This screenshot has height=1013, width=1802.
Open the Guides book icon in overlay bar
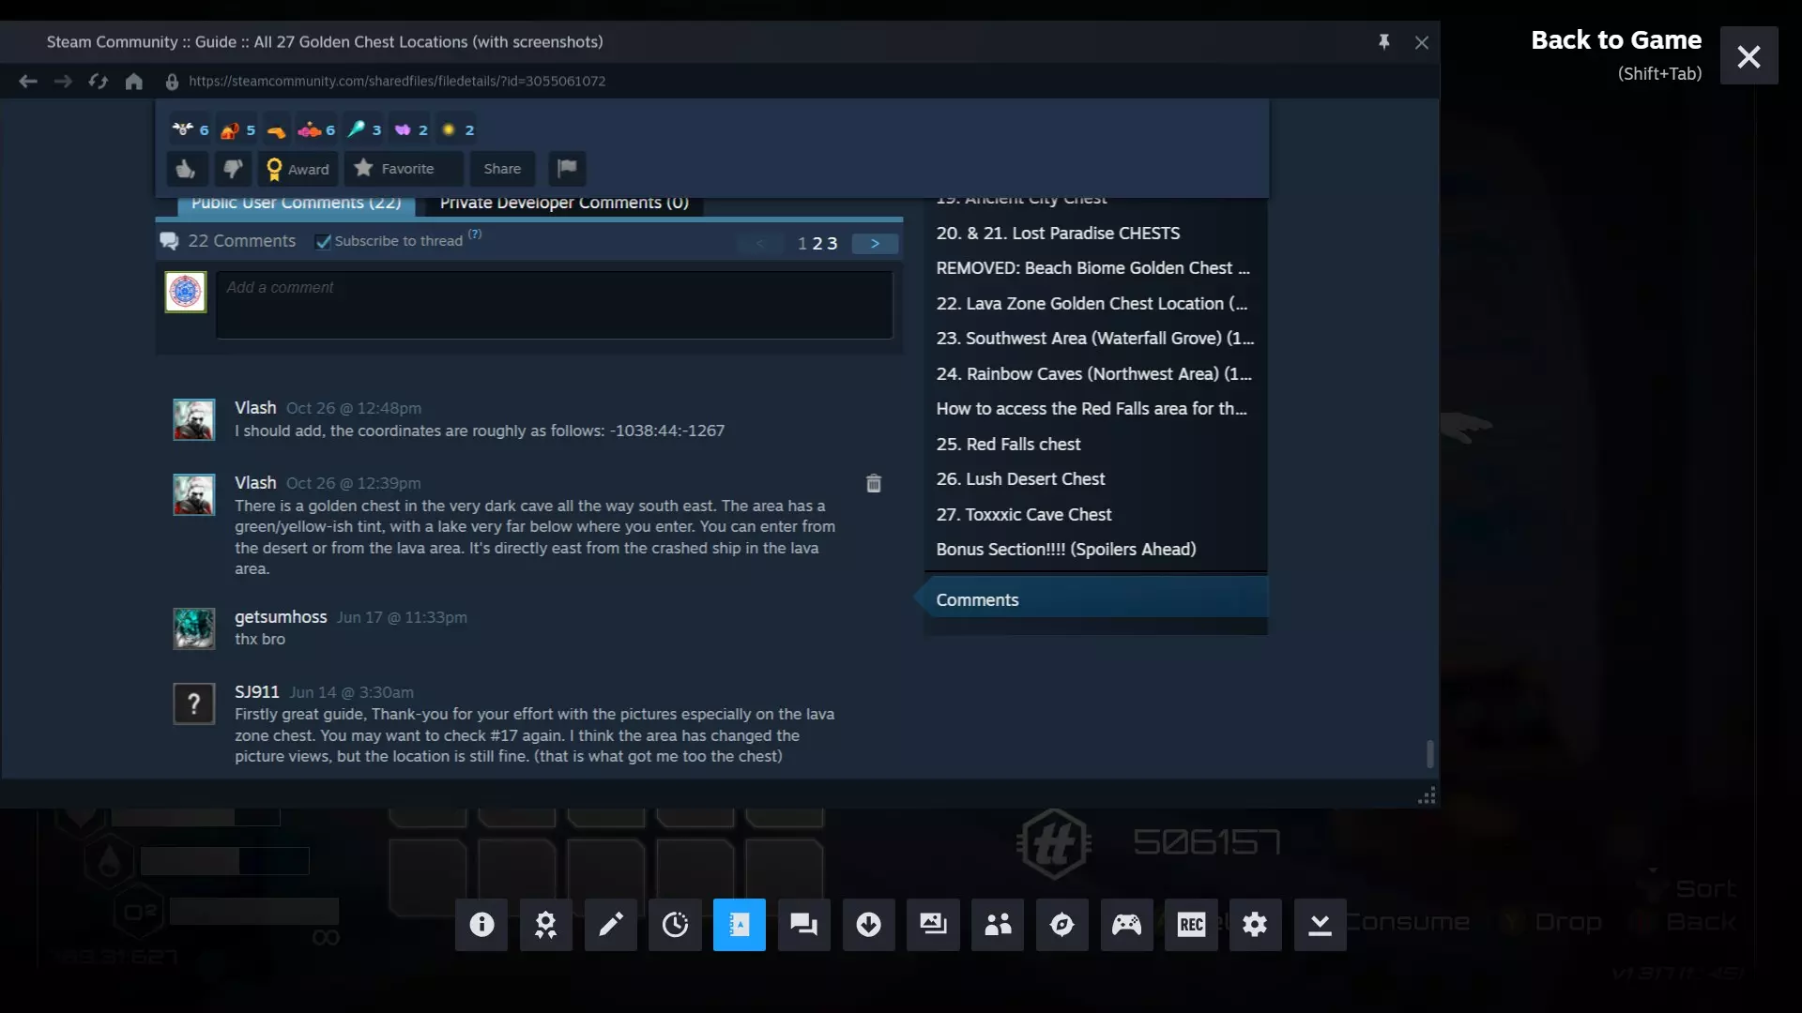(x=740, y=925)
